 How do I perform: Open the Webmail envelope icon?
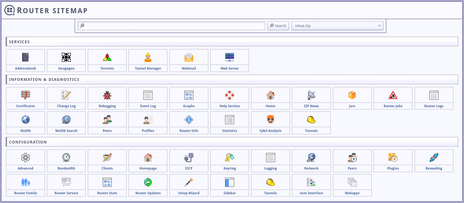pyautogui.click(x=189, y=57)
